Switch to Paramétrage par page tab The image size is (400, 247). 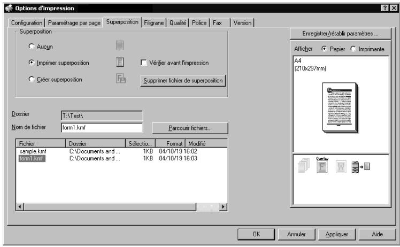pos(74,22)
